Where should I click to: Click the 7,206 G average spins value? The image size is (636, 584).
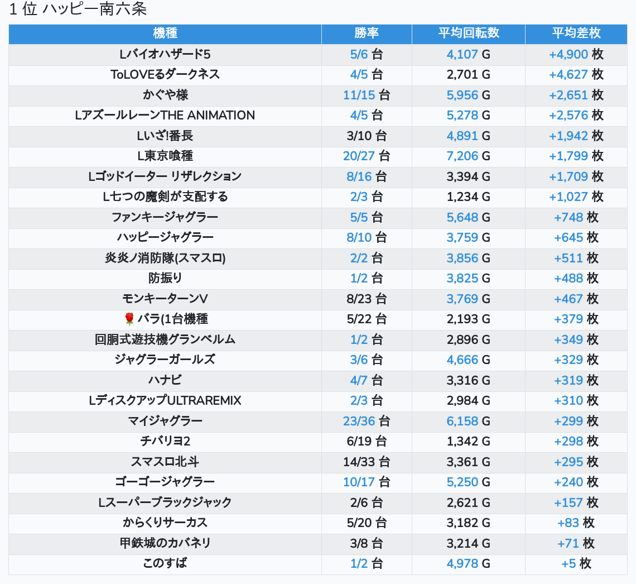469,156
